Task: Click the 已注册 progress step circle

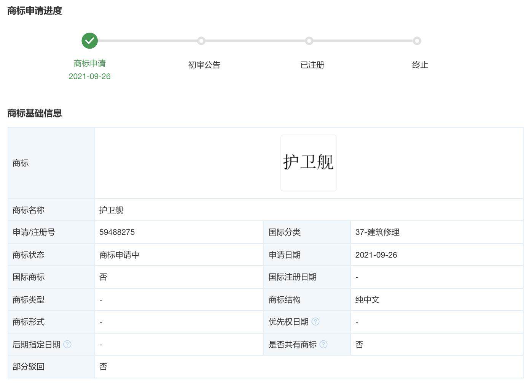Action: [309, 41]
